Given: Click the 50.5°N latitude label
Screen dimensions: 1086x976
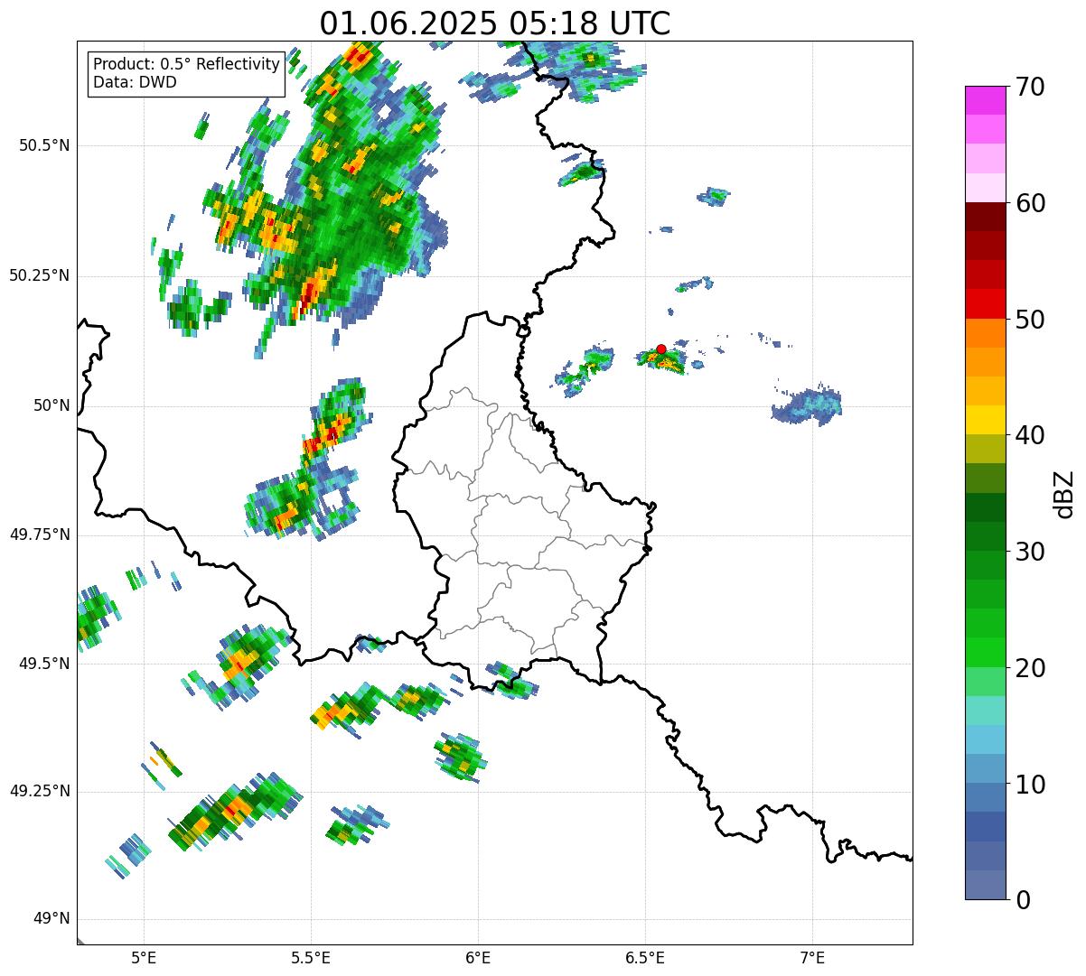Looking at the screenshot, I should (x=44, y=145).
